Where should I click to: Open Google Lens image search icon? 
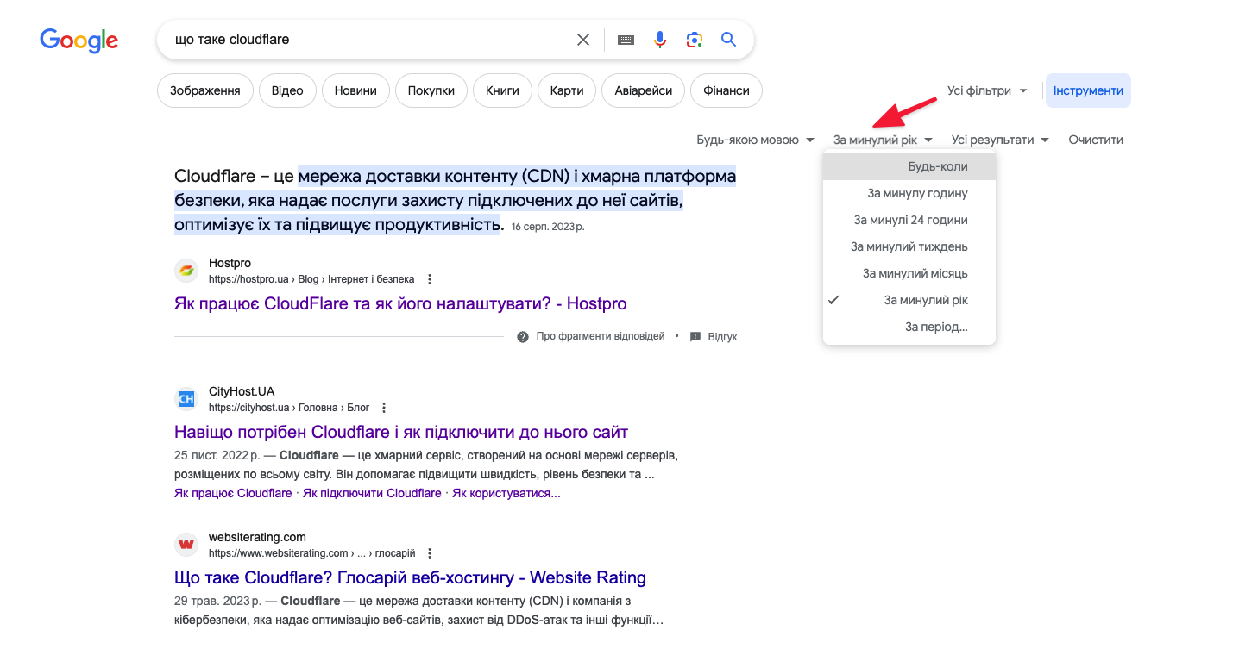click(695, 40)
